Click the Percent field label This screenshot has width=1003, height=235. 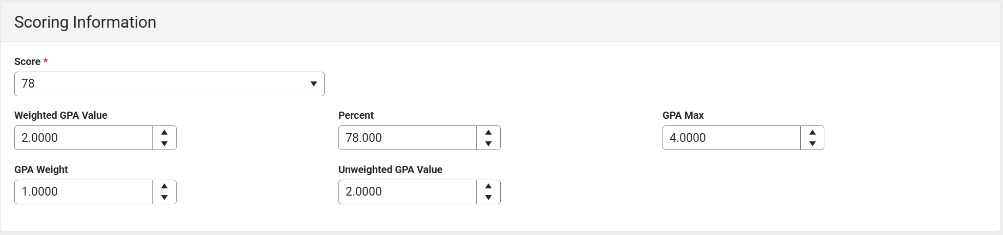356,115
